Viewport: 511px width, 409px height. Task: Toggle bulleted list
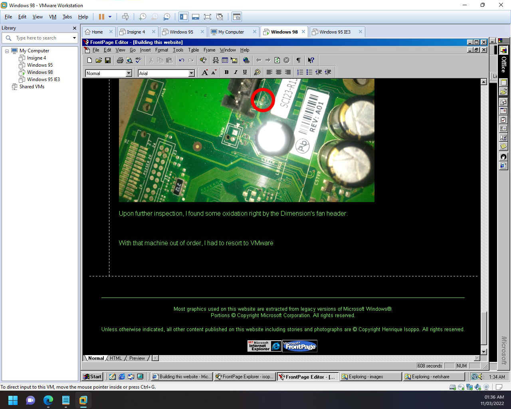(x=309, y=72)
